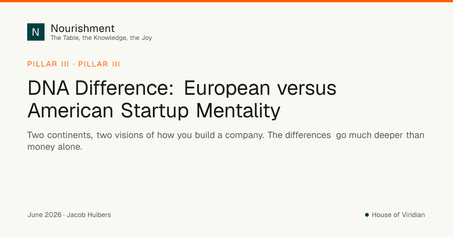453x237 pixels.
Task: Click the dot separator between PILLAR III labels
Action: click(74, 64)
